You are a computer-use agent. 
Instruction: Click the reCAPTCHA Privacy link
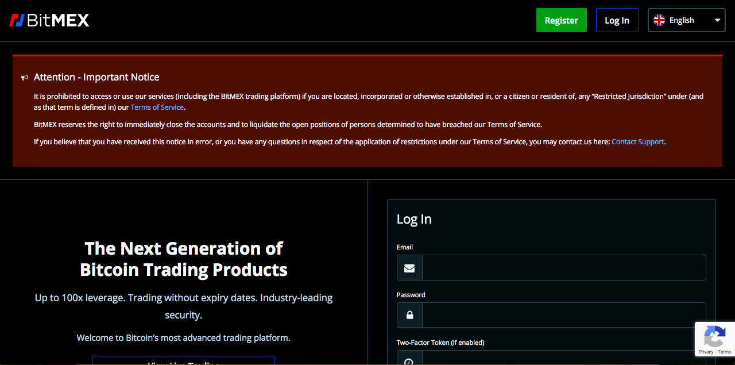[x=706, y=352]
